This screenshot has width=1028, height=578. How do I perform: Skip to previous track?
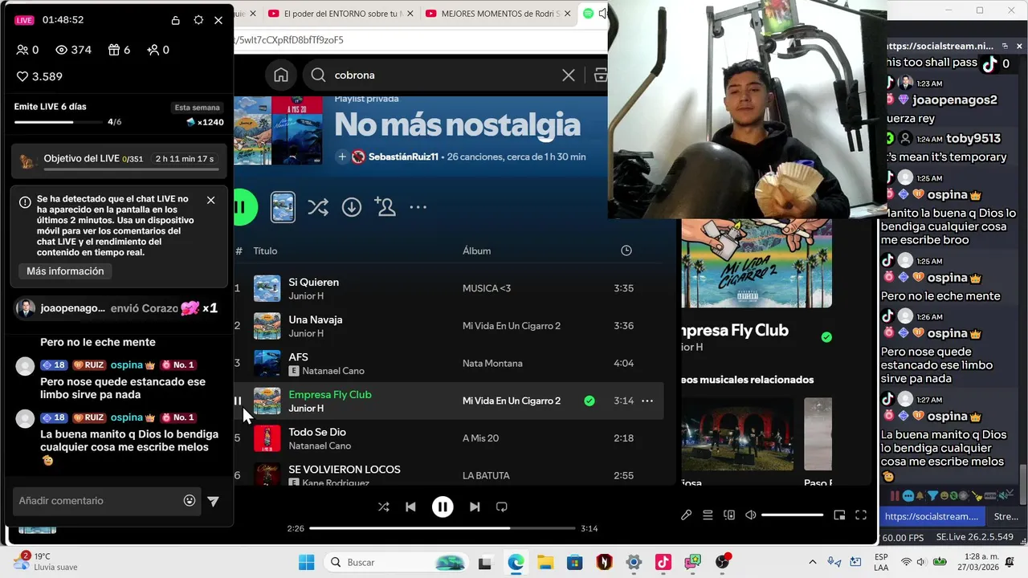pos(410,507)
